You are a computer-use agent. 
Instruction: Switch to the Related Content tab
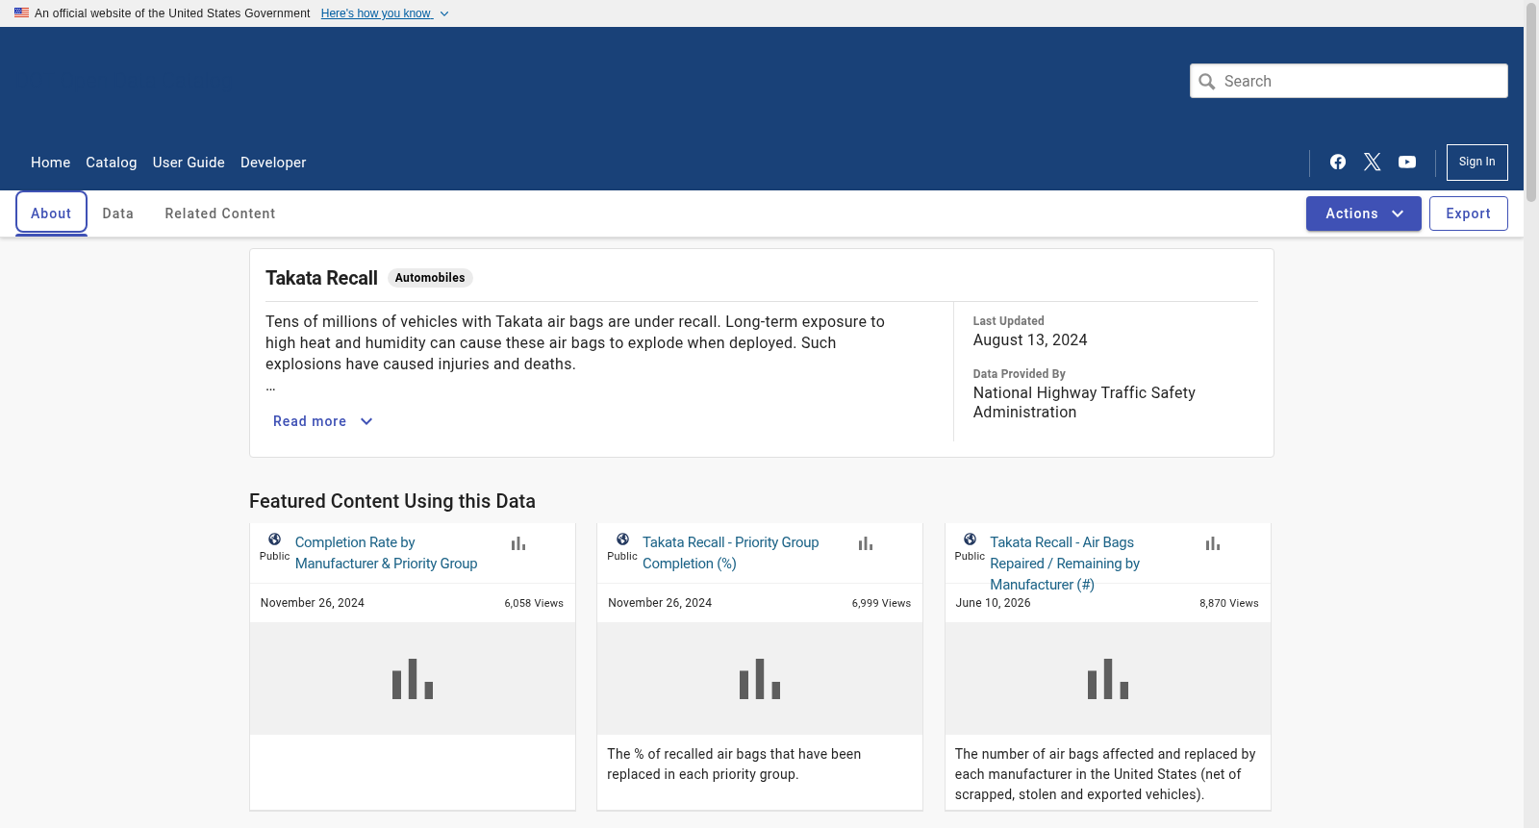pos(220,213)
